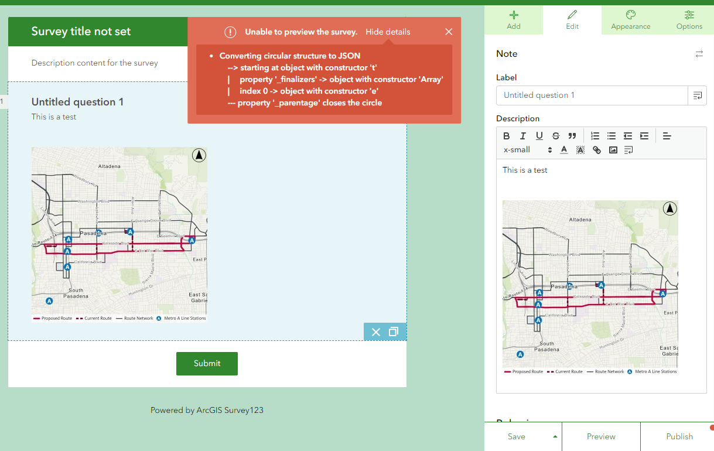Open the text alignment options
Image resolution: width=714 pixels, height=451 pixels.
pos(667,136)
